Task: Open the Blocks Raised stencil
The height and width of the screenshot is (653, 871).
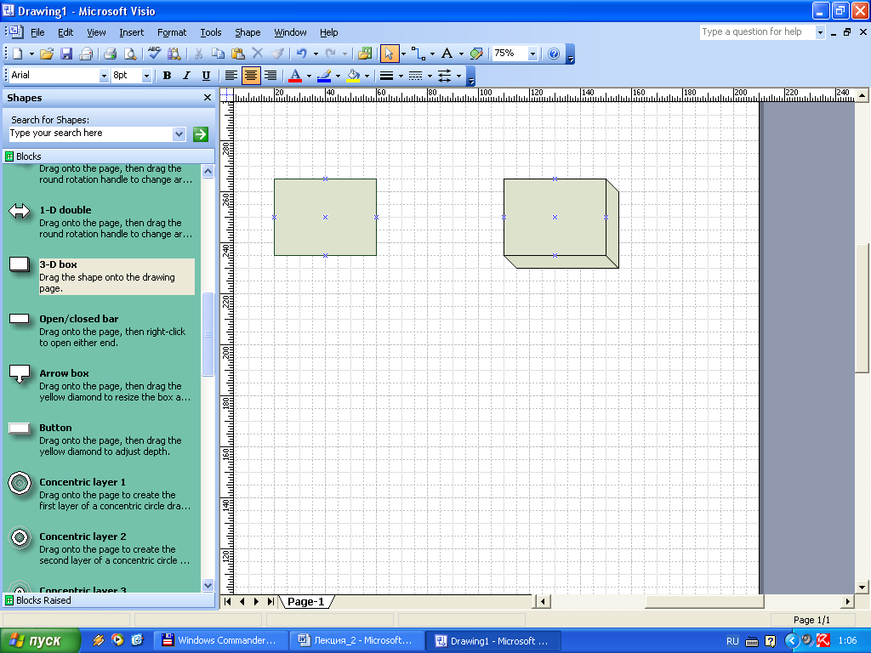Action: click(x=109, y=600)
